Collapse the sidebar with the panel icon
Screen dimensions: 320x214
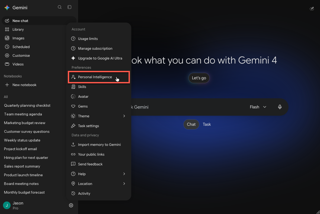point(69,7)
